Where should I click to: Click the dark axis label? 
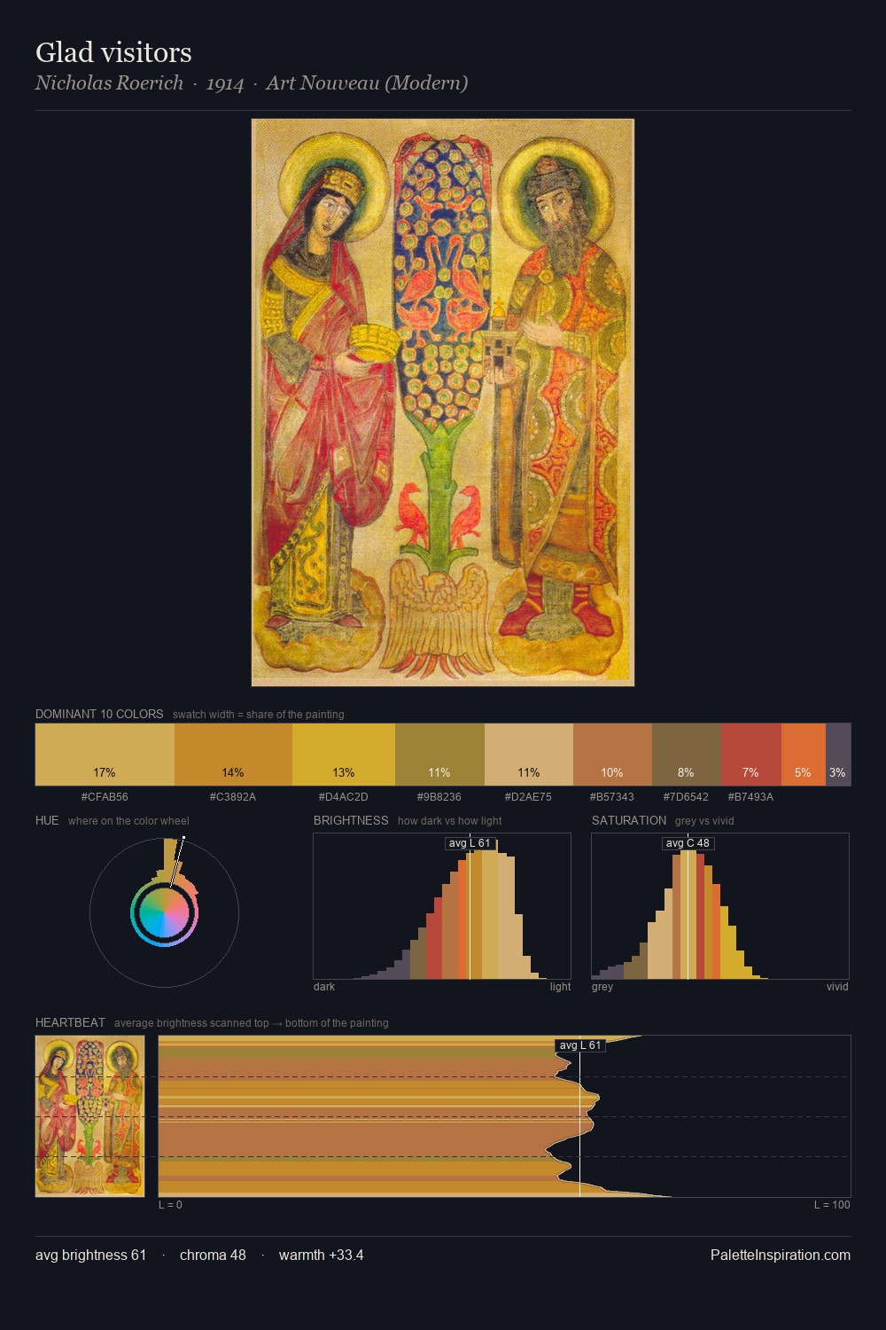click(x=324, y=987)
